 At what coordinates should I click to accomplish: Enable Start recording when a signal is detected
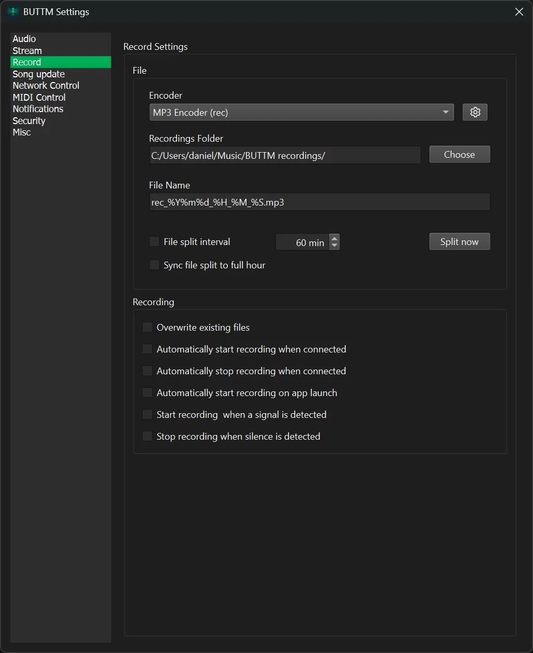pyautogui.click(x=147, y=414)
